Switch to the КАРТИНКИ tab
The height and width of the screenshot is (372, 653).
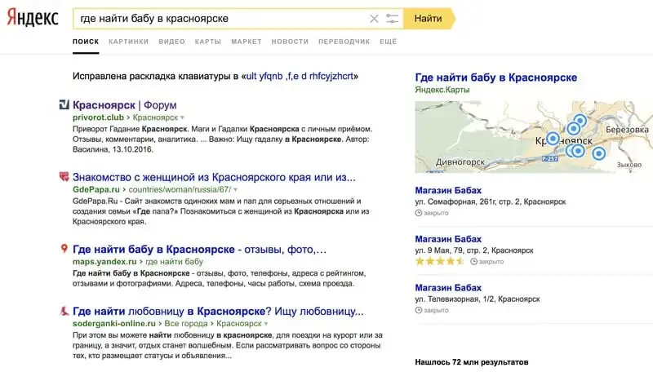click(128, 41)
